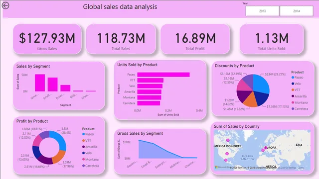
Task: Click Carretera legend item in Profit by Product
Action: (x=91, y=166)
